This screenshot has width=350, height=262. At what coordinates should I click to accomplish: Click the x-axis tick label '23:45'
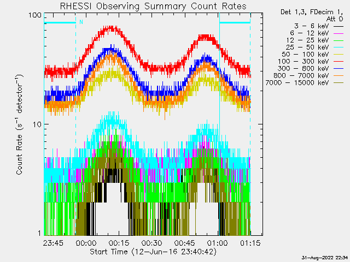click(x=53, y=243)
